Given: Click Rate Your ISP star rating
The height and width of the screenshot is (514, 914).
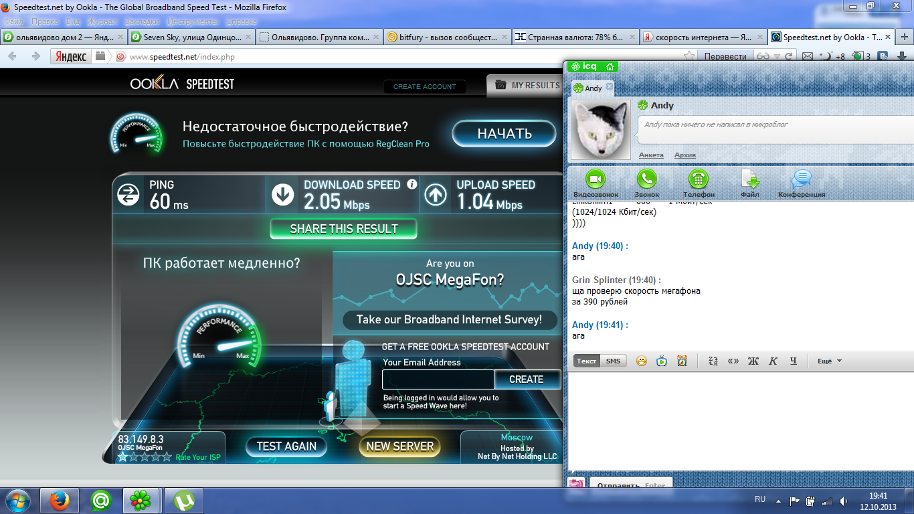Looking at the screenshot, I should [x=145, y=458].
